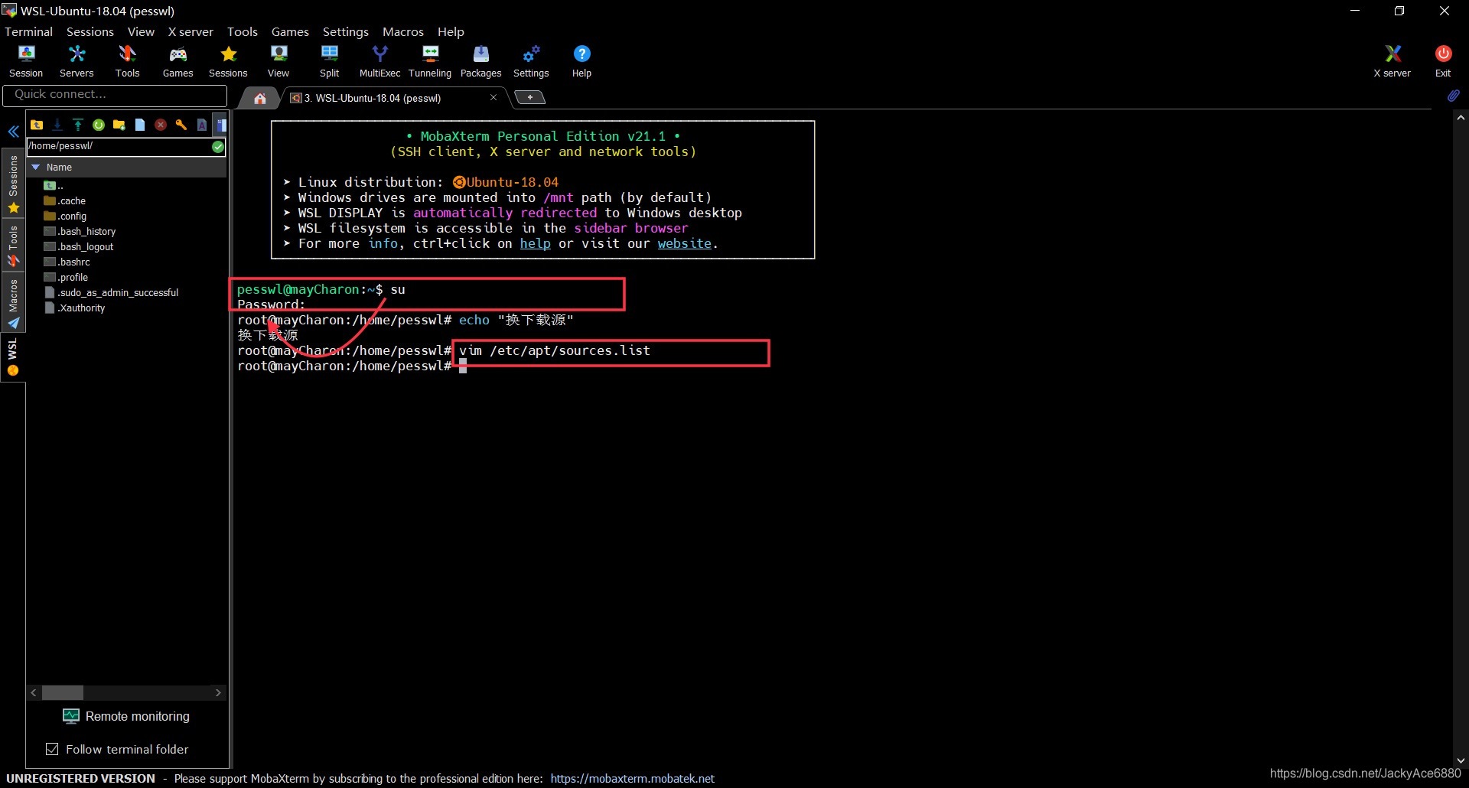Toggle the file browser view mode icon
Image resolution: width=1469 pixels, height=788 pixels.
click(221, 125)
